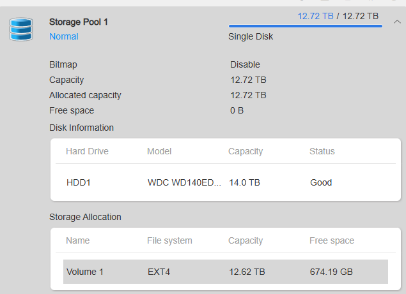Click the Bitmap Disable value
The height and width of the screenshot is (294, 406).
(x=245, y=64)
